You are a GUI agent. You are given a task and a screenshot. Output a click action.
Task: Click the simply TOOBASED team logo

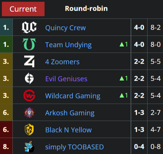(29, 146)
